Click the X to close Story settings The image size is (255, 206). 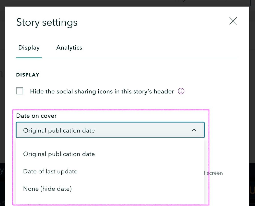[x=233, y=21]
